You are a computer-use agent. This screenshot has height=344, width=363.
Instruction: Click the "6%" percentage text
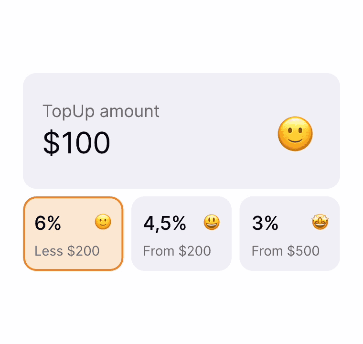coord(48,223)
